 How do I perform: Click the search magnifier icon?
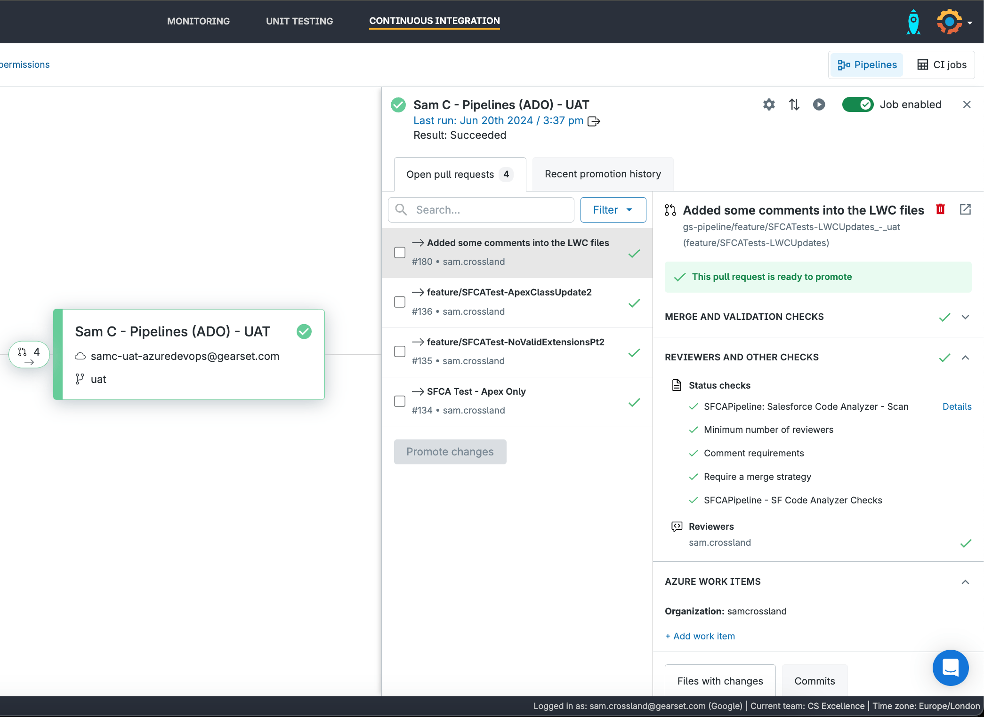(x=401, y=209)
